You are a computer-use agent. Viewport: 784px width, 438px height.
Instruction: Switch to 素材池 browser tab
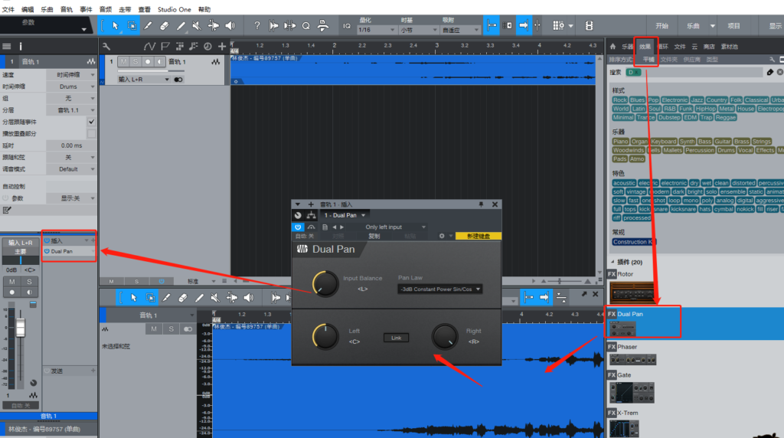(730, 47)
